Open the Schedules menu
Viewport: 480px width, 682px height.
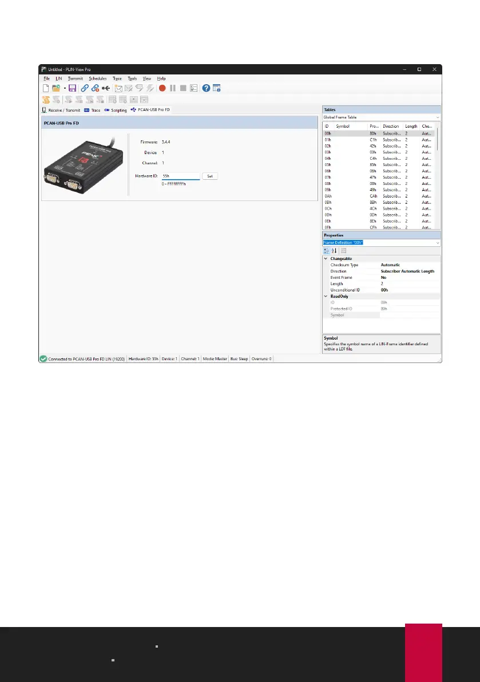point(98,78)
